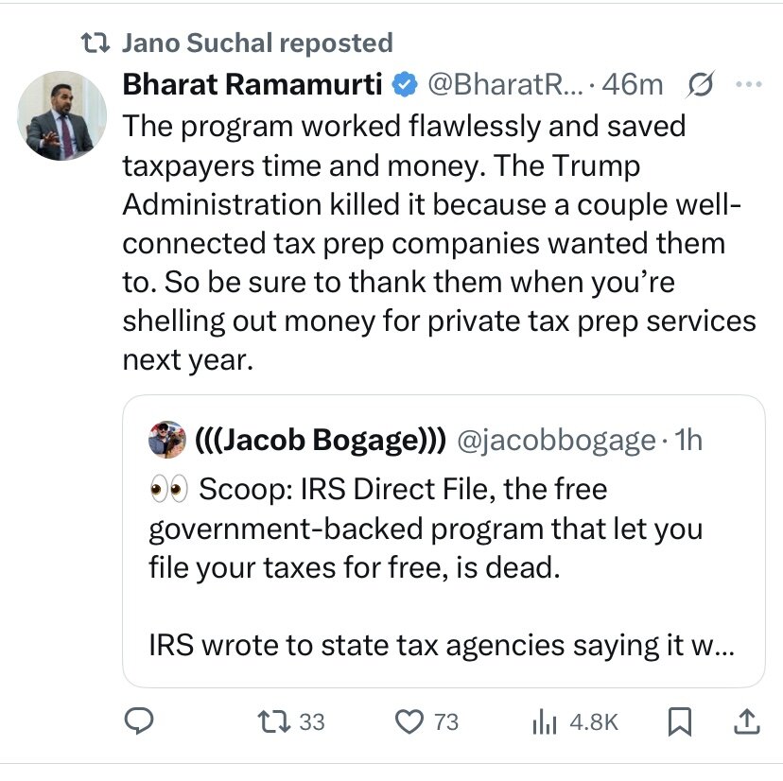This screenshot has height=781, width=783.
Task: Like the post using the heart icon
Action: 409,722
